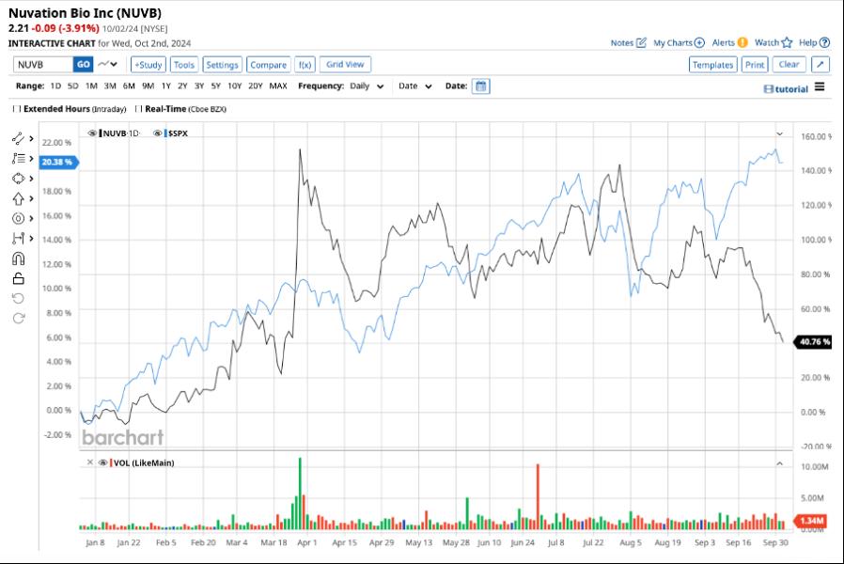Click the GO button
844x564 pixels.
click(x=83, y=65)
